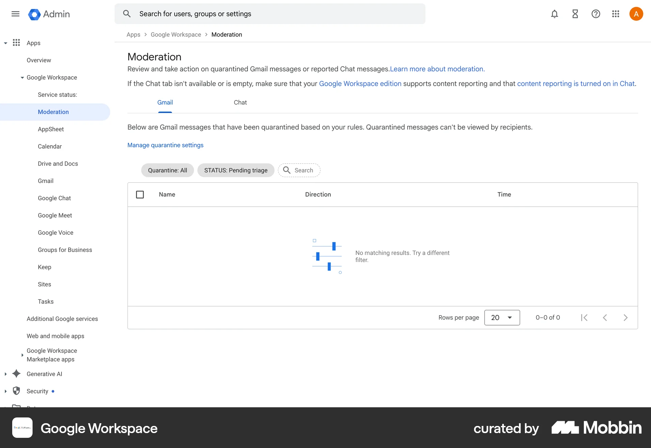Open the pending tasks hourglass icon
This screenshot has height=448, width=651.
click(575, 14)
